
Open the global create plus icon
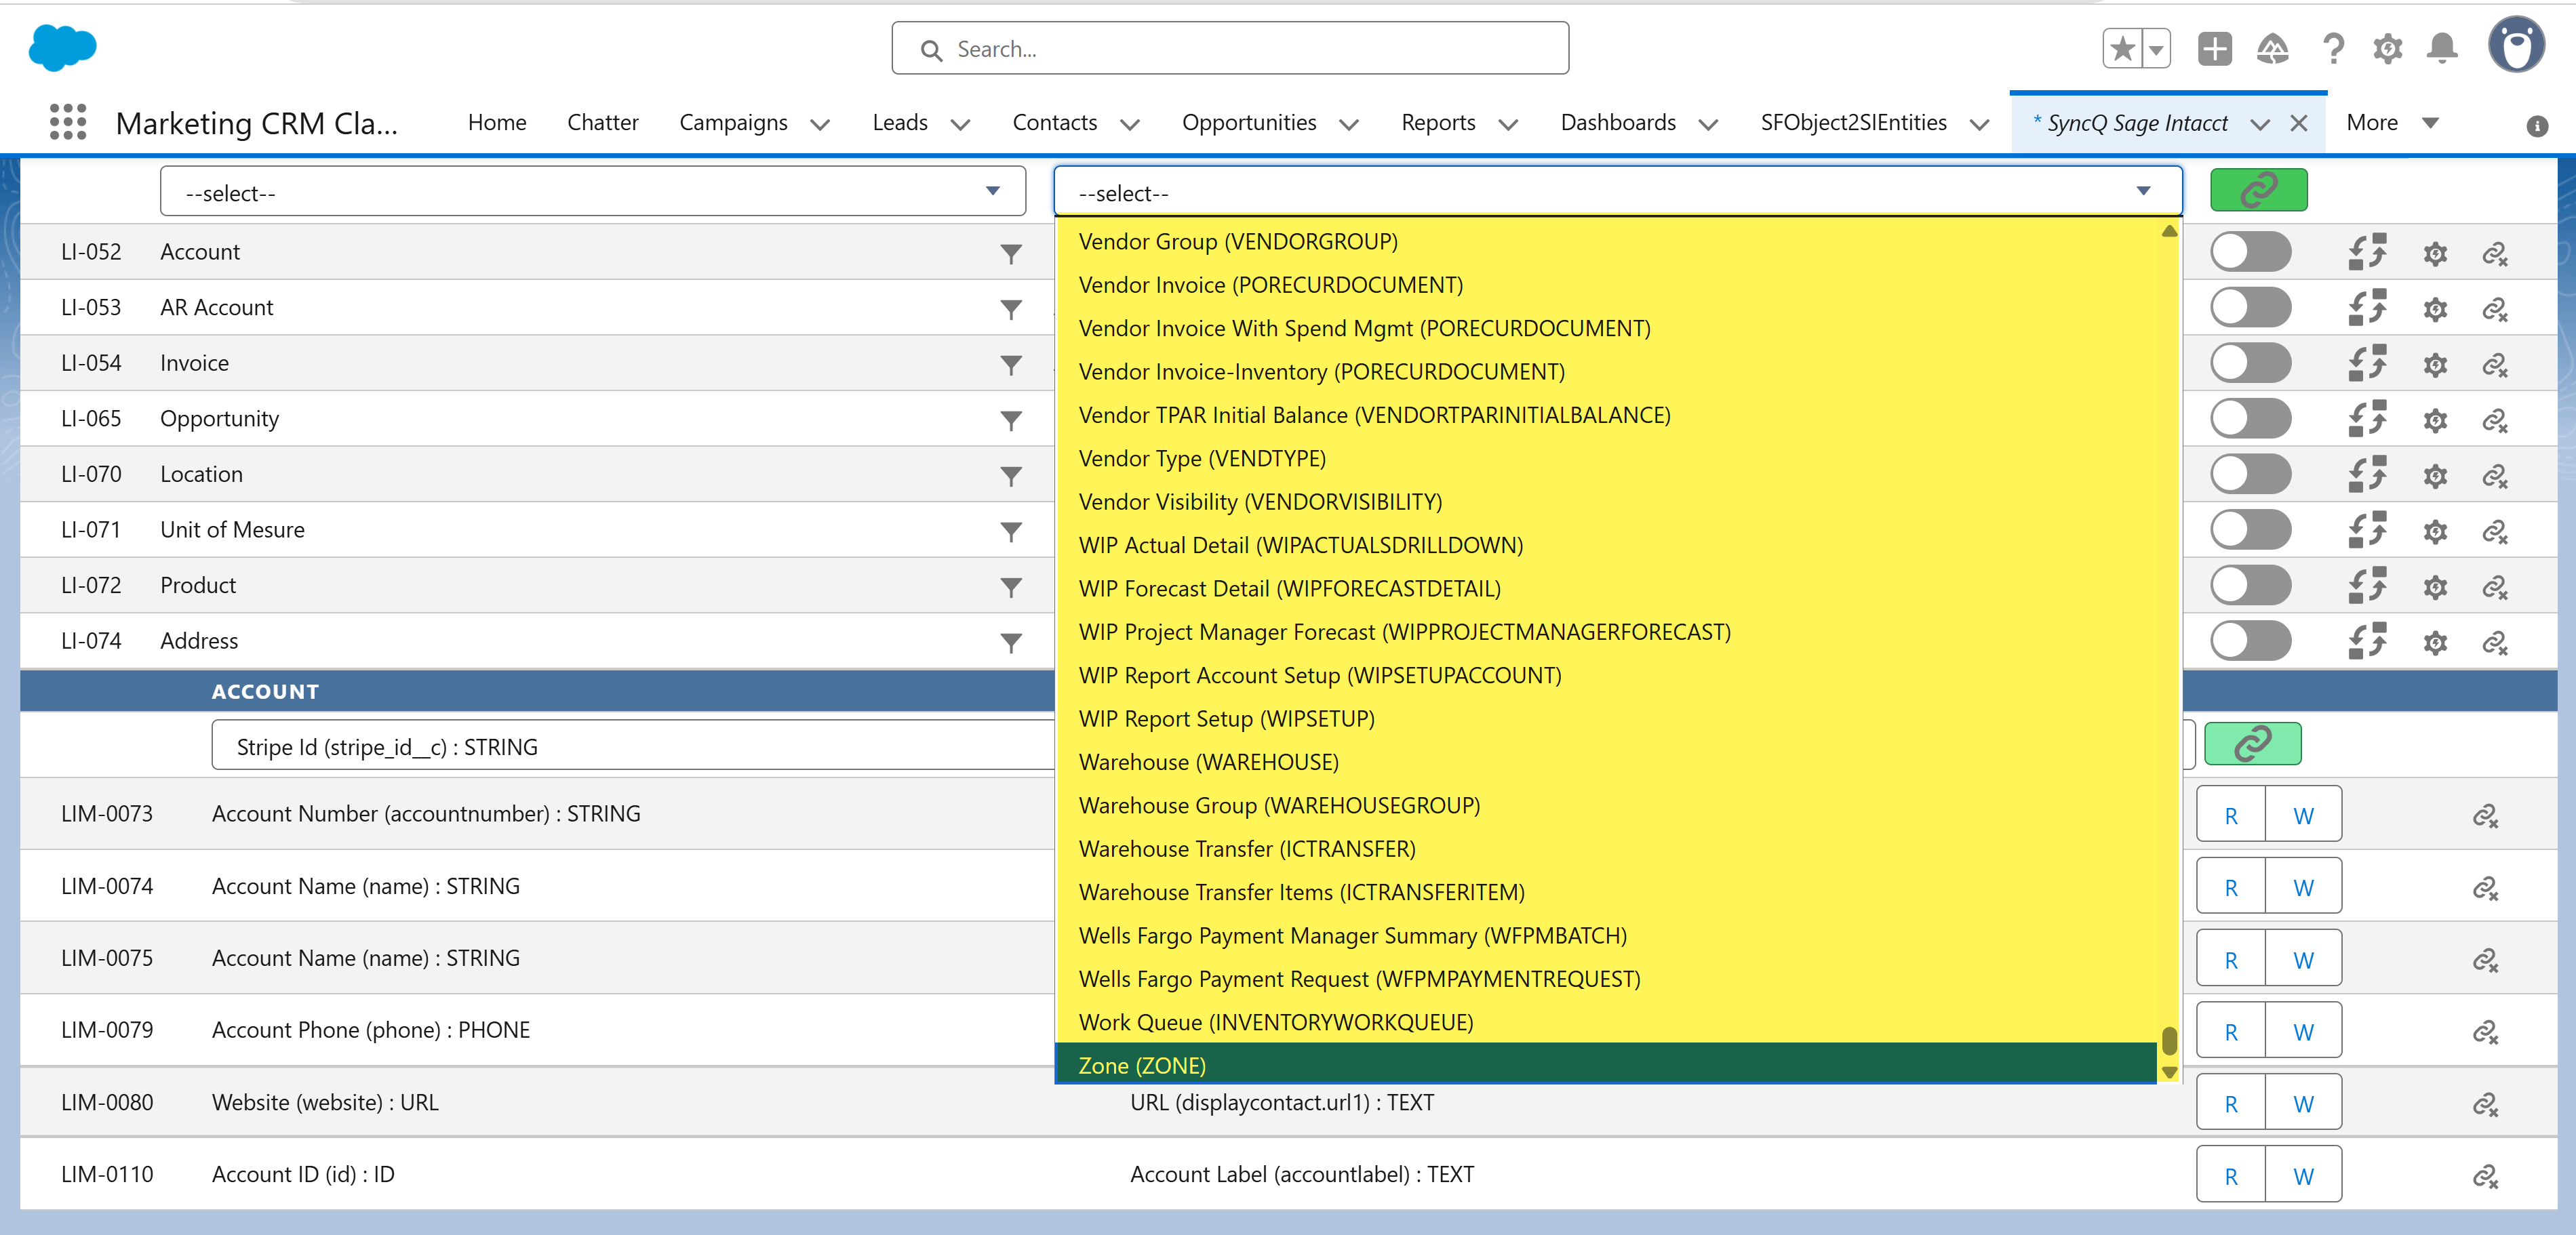click(x=2214, y=48)
